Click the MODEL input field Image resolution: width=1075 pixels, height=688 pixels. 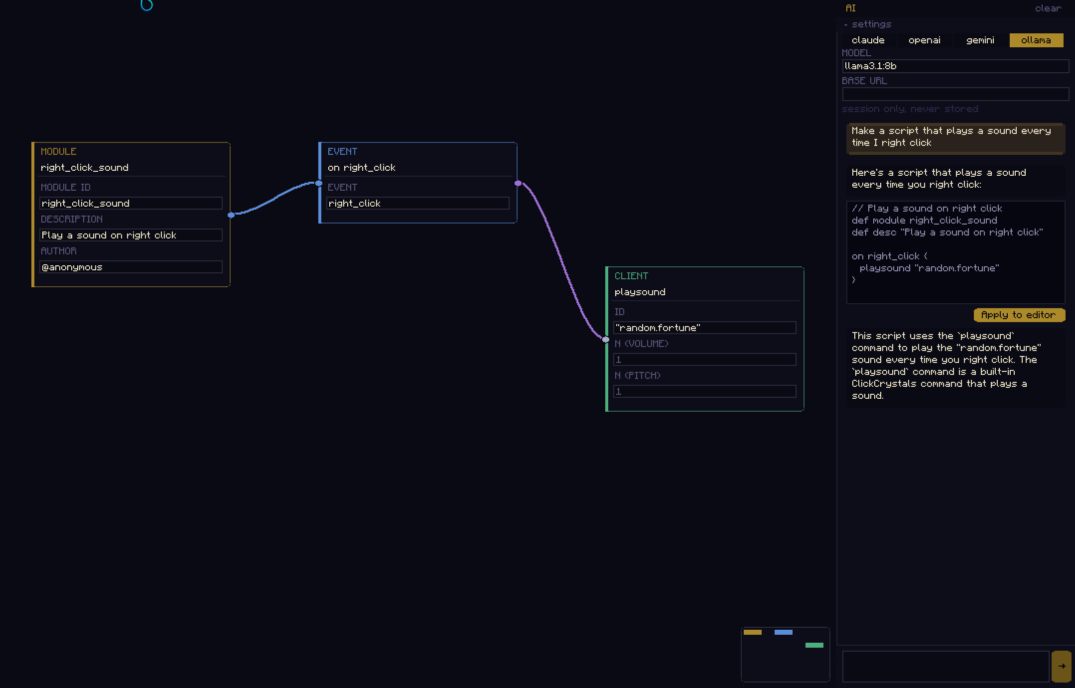coord(955,66)
